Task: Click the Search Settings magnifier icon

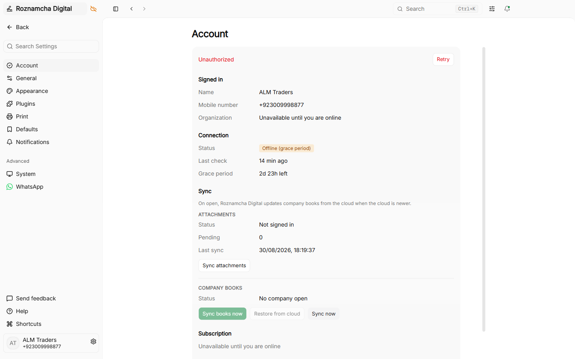Action: tap(10, 46)
